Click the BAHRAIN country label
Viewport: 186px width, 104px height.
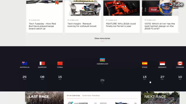tap(42, 67)
